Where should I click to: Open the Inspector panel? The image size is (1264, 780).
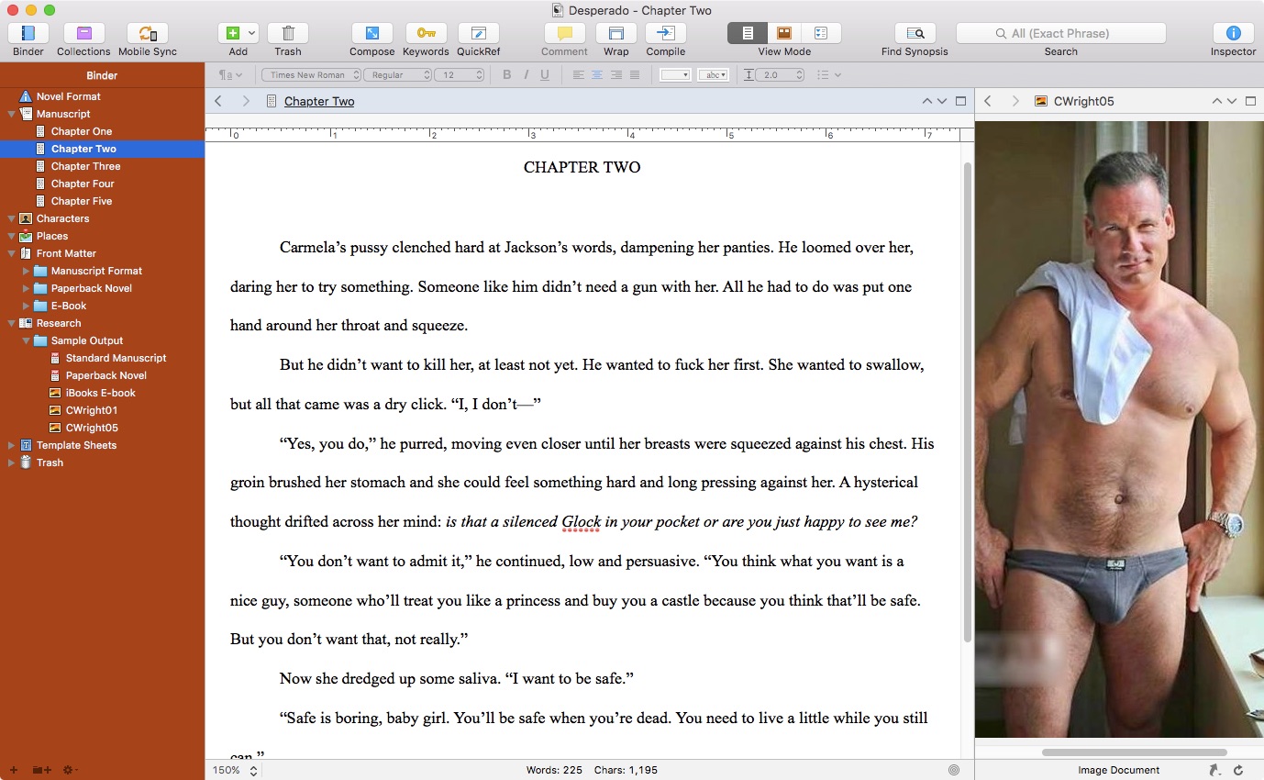pyautogui.click(x=1233, y=34)
